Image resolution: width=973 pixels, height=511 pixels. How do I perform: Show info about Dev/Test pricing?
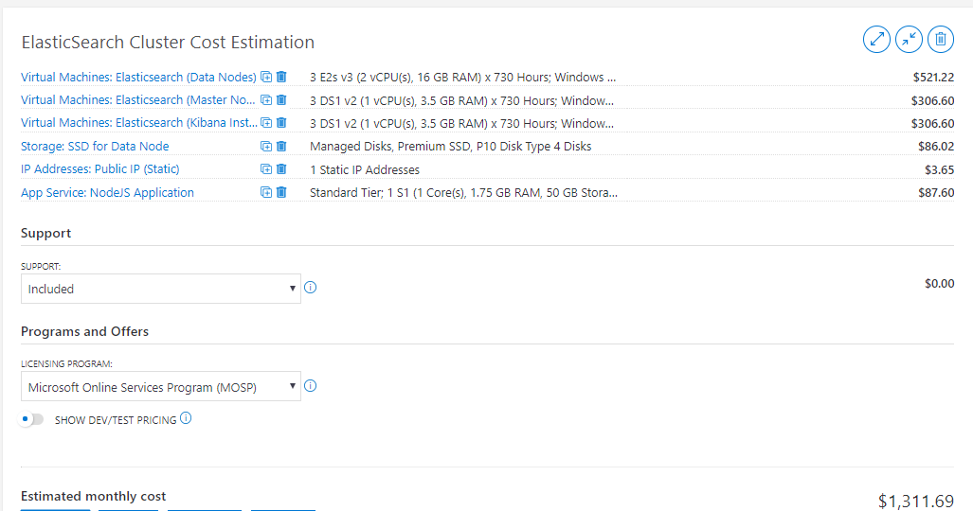point(186,418)
